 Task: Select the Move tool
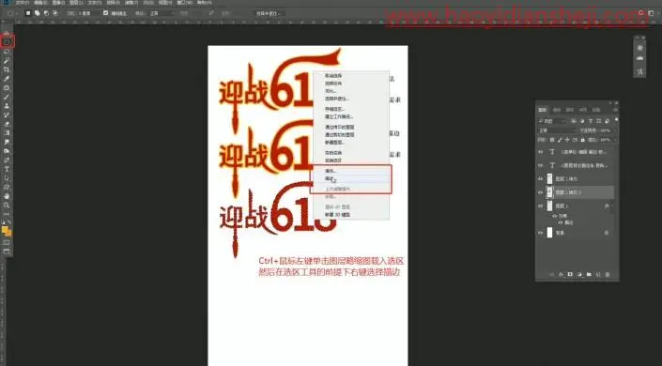[7, 33]
